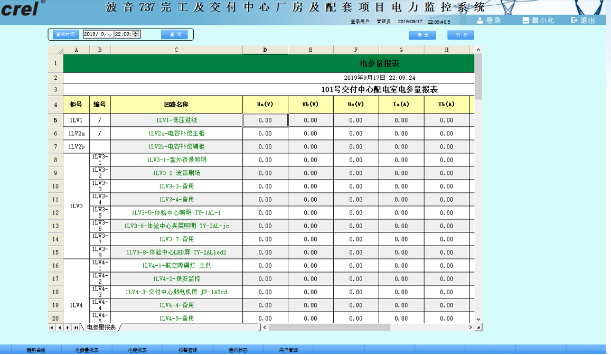Click the 查询 query button
The height and width of the screenshot is (355, 611).
(174, 34)
